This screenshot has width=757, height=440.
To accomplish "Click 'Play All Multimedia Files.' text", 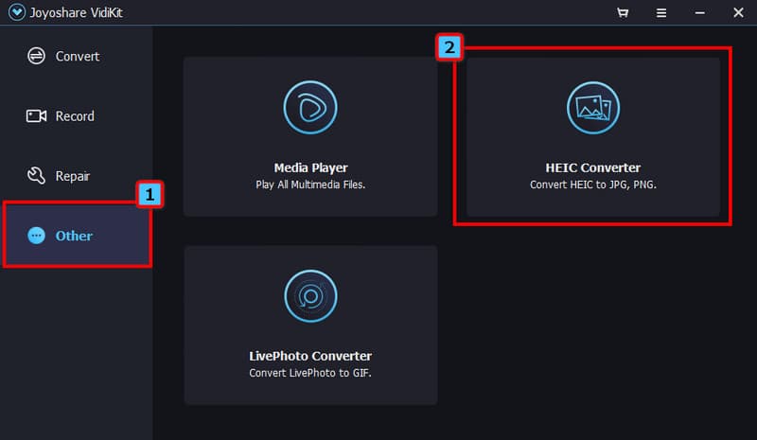I will click(x=310, y=185).
